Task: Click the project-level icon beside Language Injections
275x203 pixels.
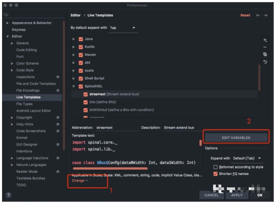Action: (58, 158)
